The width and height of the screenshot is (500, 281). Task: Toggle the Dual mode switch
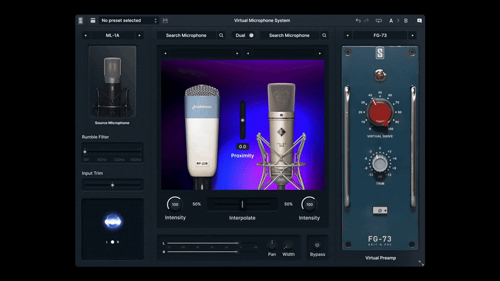click(244, 36)
